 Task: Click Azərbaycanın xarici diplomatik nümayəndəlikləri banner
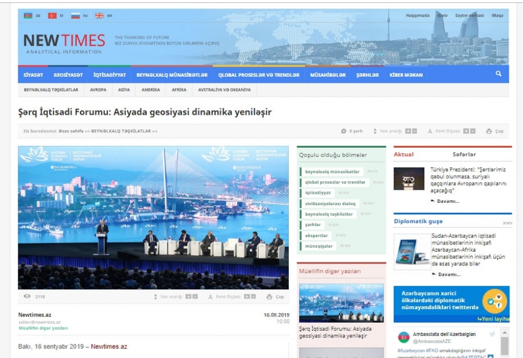click(x=452, y=304)
